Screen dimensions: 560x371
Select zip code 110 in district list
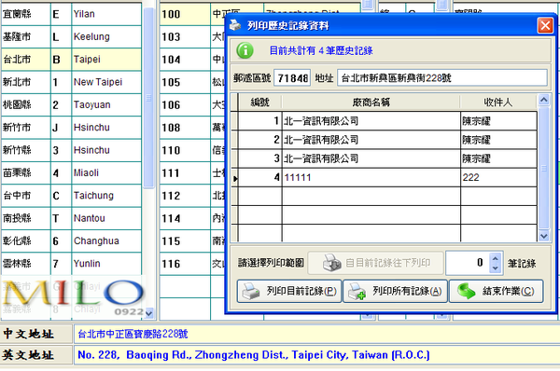tap(185, 150)
